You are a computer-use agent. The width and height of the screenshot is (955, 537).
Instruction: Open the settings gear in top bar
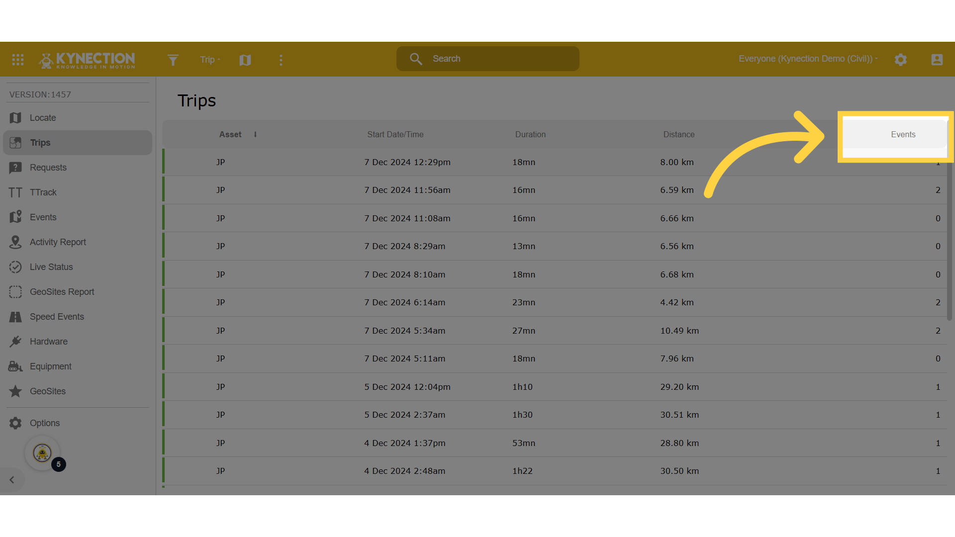(901, 60)
